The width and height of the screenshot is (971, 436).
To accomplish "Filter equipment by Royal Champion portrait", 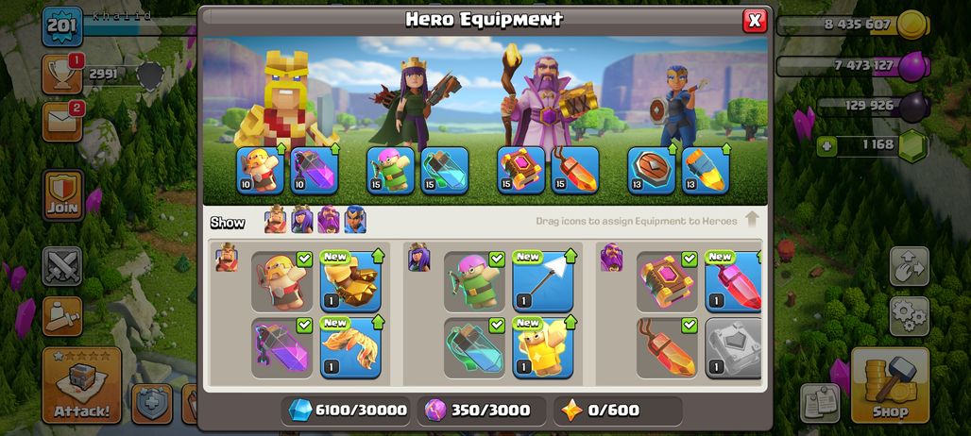I will 355,220.
